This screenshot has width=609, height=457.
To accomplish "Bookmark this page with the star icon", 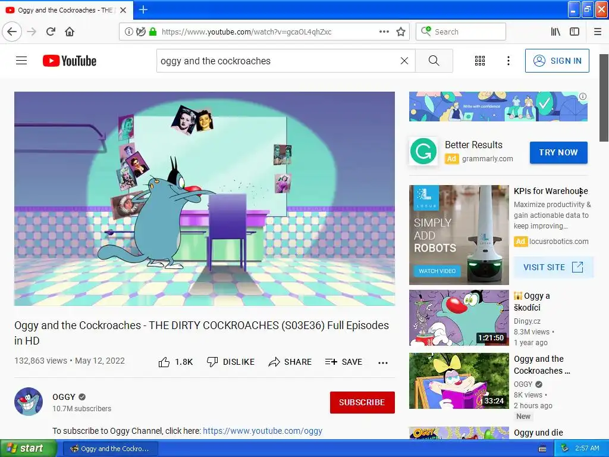I will (x=401, y=32).
